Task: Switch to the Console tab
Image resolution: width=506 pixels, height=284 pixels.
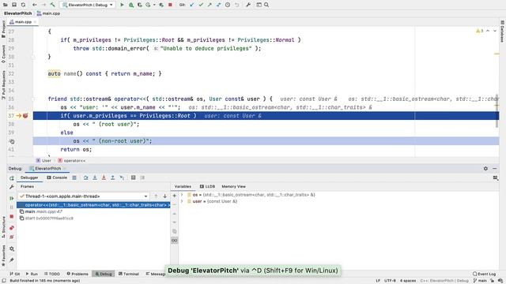Action: coord(57,177)
